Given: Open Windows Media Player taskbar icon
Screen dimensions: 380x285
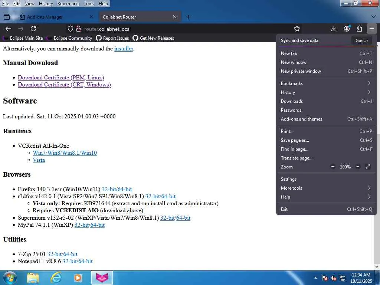Looking at the screenshot, I should [x=78, y=278].
